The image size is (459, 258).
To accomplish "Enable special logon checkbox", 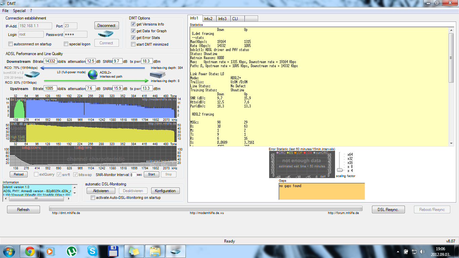I will [x=66, y=44].
